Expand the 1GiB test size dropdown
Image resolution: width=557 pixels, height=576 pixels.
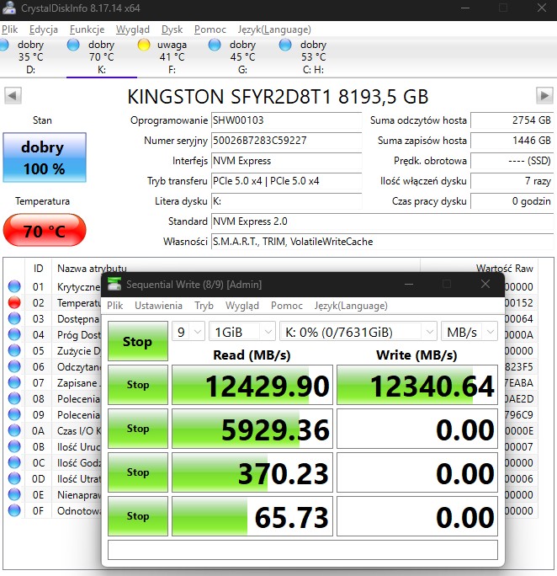click(x=241, y=332)
